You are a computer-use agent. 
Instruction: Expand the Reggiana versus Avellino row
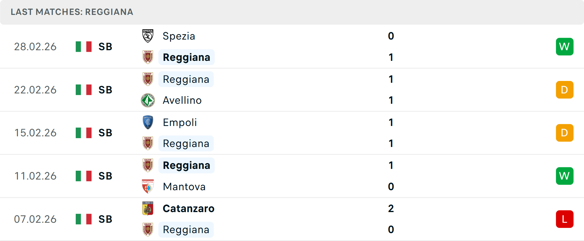point(292,89)
